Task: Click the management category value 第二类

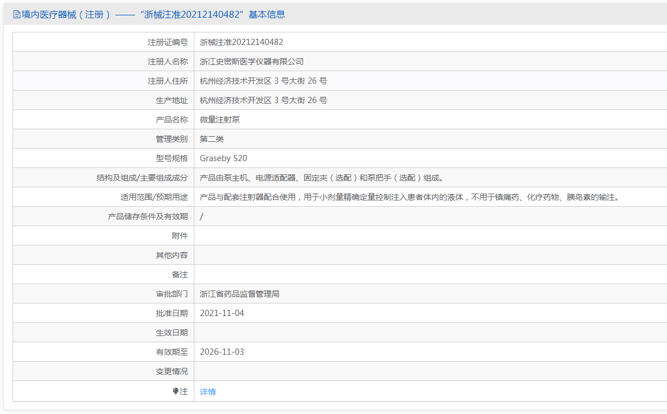Action: [x=212, y=139]
